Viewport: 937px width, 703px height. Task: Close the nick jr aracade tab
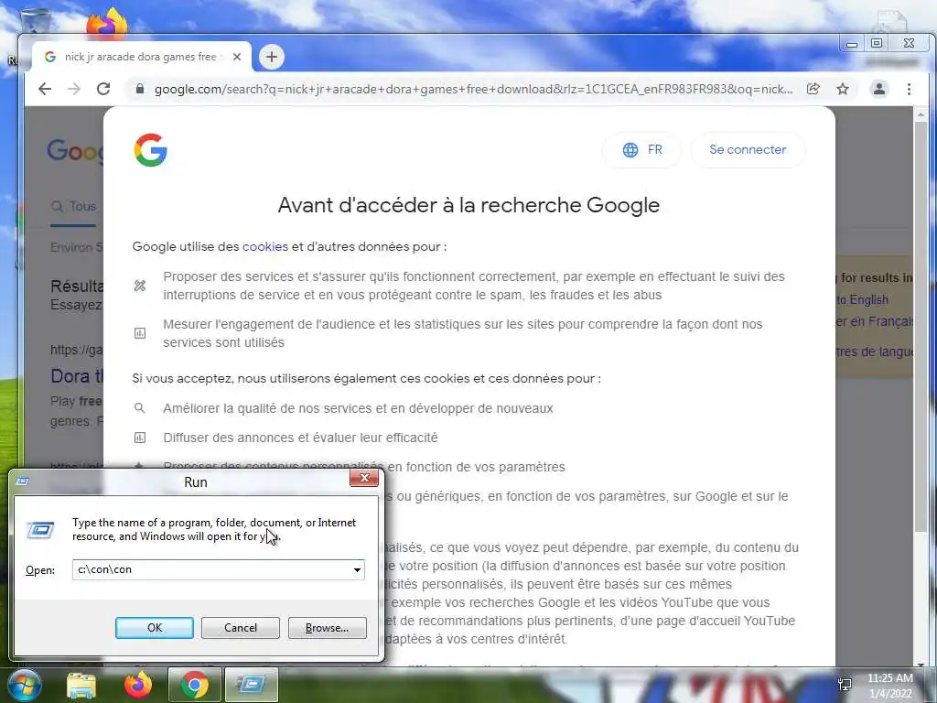point(237,57)
